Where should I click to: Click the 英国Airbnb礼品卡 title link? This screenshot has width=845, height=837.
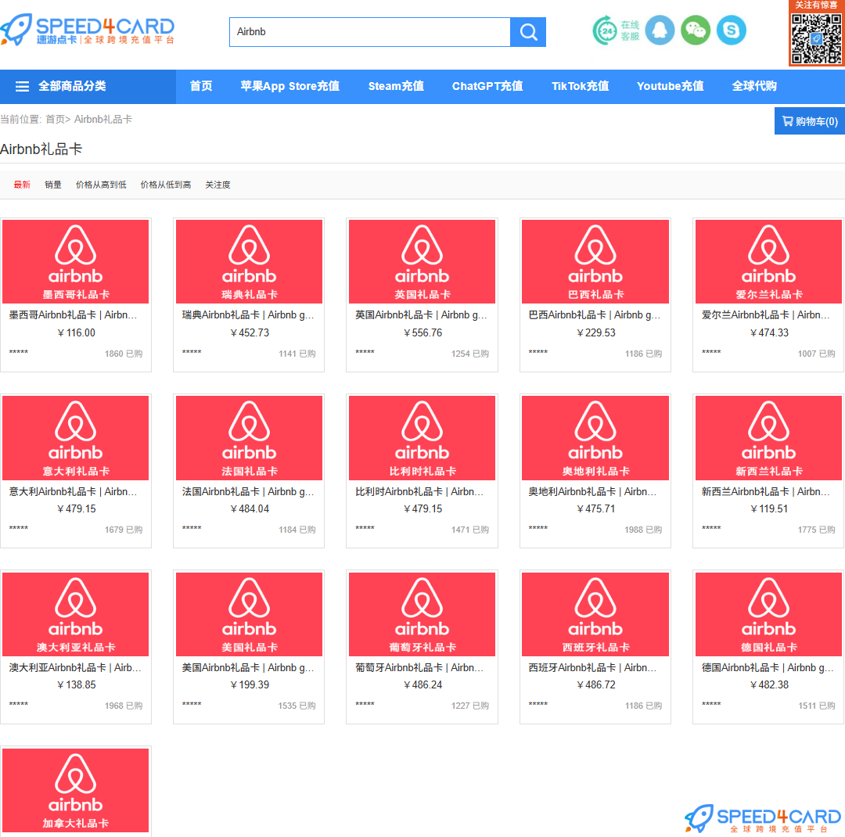421,314
